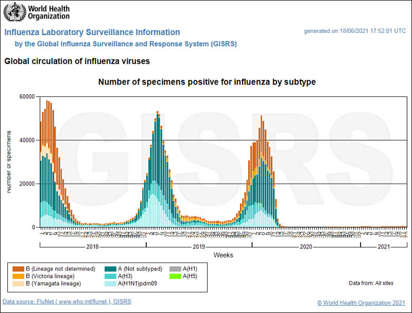Click the GISRS subtitle text line
This screenshot has width=412, height=313.
pyautogui.click(x=126, y=44)
